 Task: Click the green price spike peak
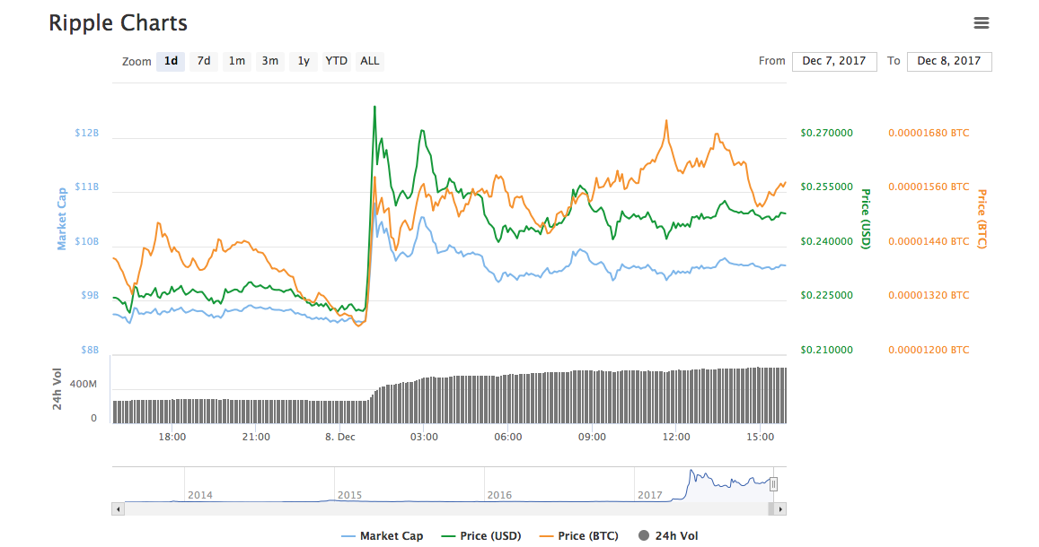click(x=374, y=107)
